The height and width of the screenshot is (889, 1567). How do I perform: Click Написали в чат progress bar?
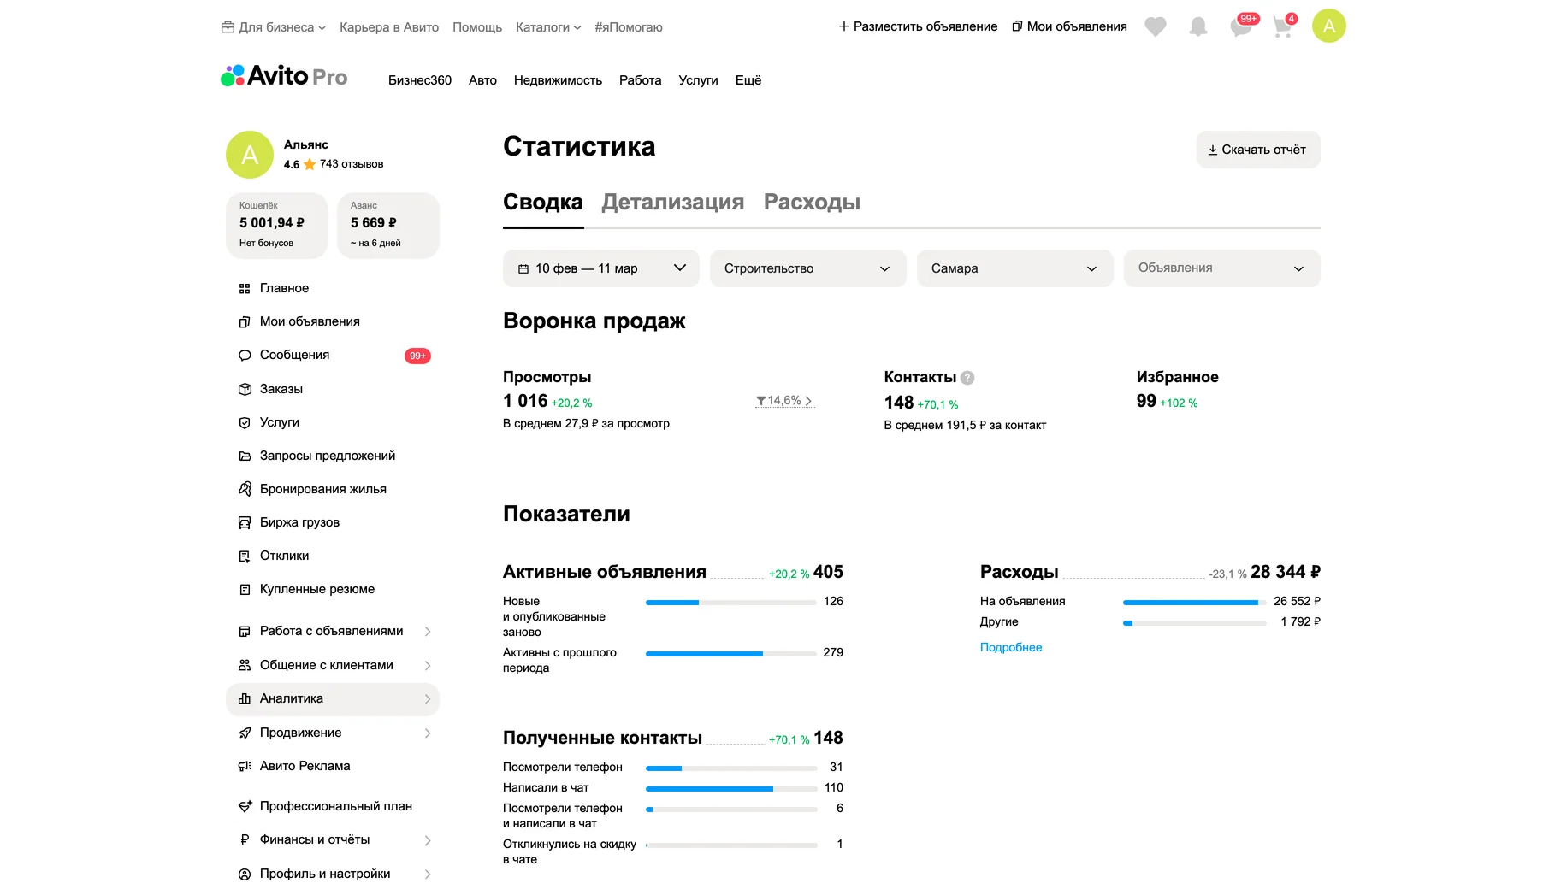(731, 788)
